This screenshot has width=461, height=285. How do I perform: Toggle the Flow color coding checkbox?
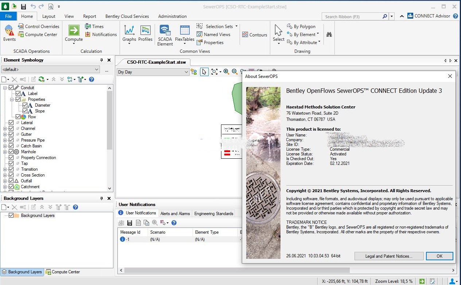pos(18,117)
